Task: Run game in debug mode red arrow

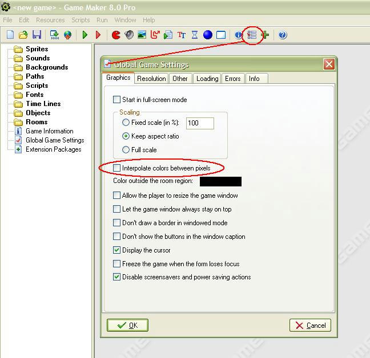Action: (98, 35)
